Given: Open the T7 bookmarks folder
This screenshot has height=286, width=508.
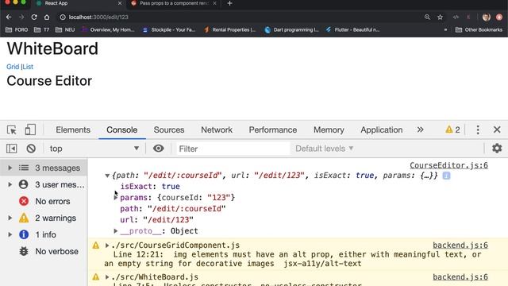Looking at the screenshot, I should pos(42,30).
